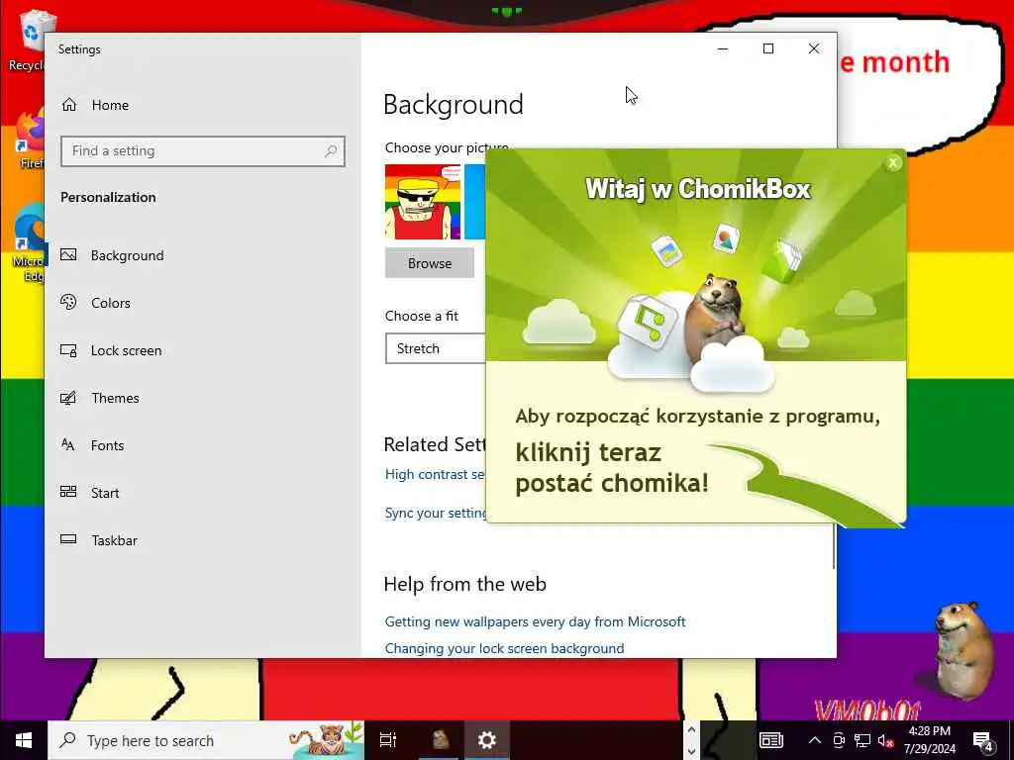Click the Start tiles icon in sidebar
Image resolution: width=1014 pixels, height=760 pixels.
click(68, 492)
